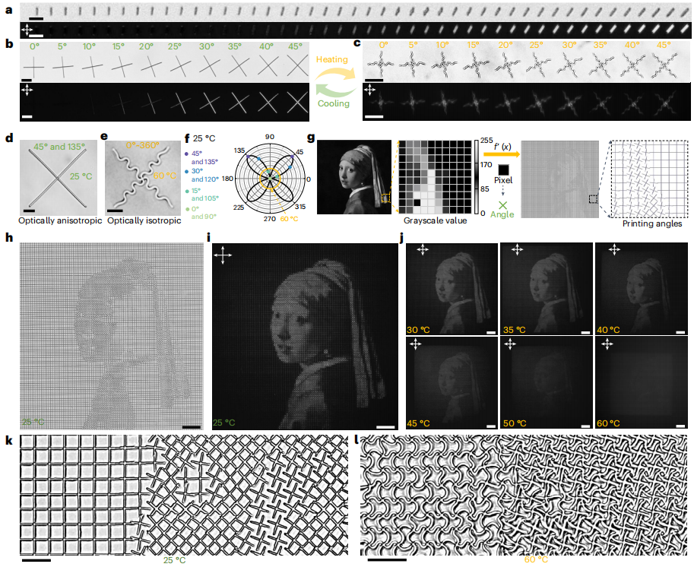Click the green '20°' label in panel b

click(x=146, y=46)
